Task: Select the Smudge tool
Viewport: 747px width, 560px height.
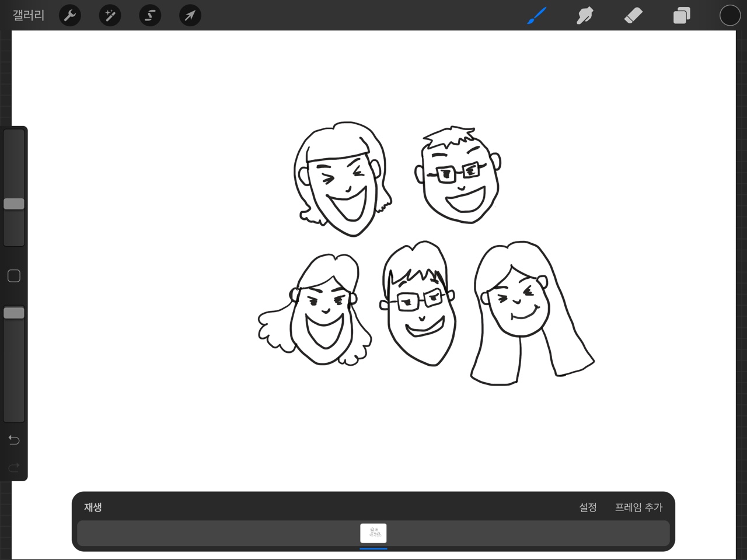Action: click(585, 15)
